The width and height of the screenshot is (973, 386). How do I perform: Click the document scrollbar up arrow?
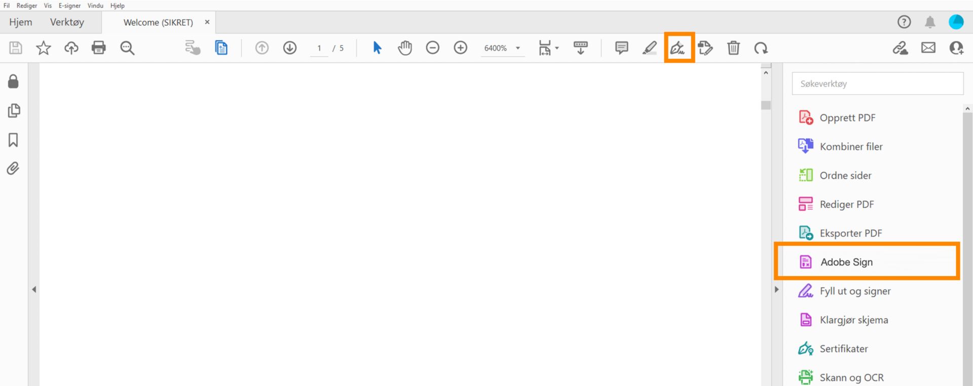coord(766,73)
